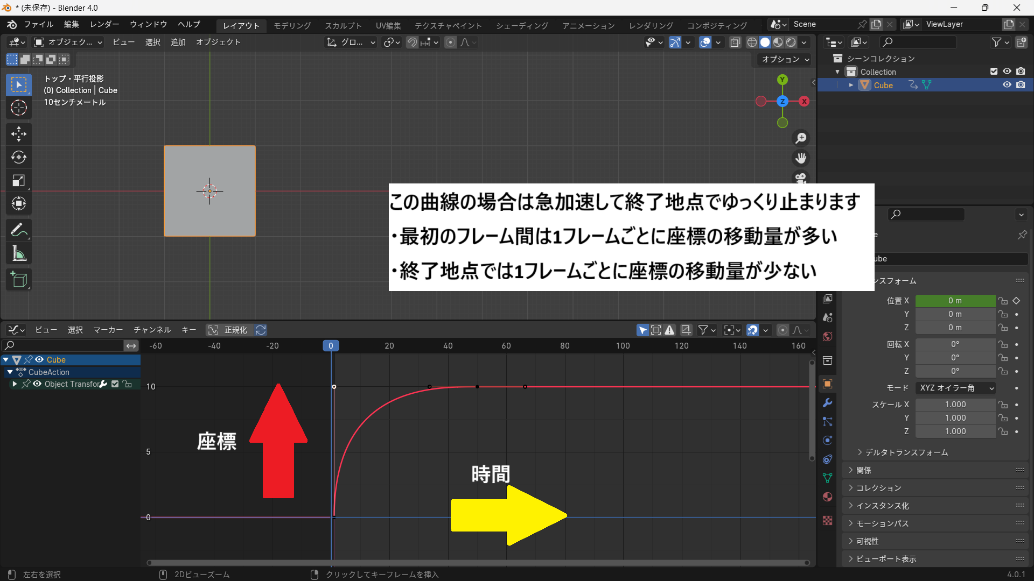1034x581 pixels.
Task: Click the viewport zoom magnifier icon
Action: 801,138
